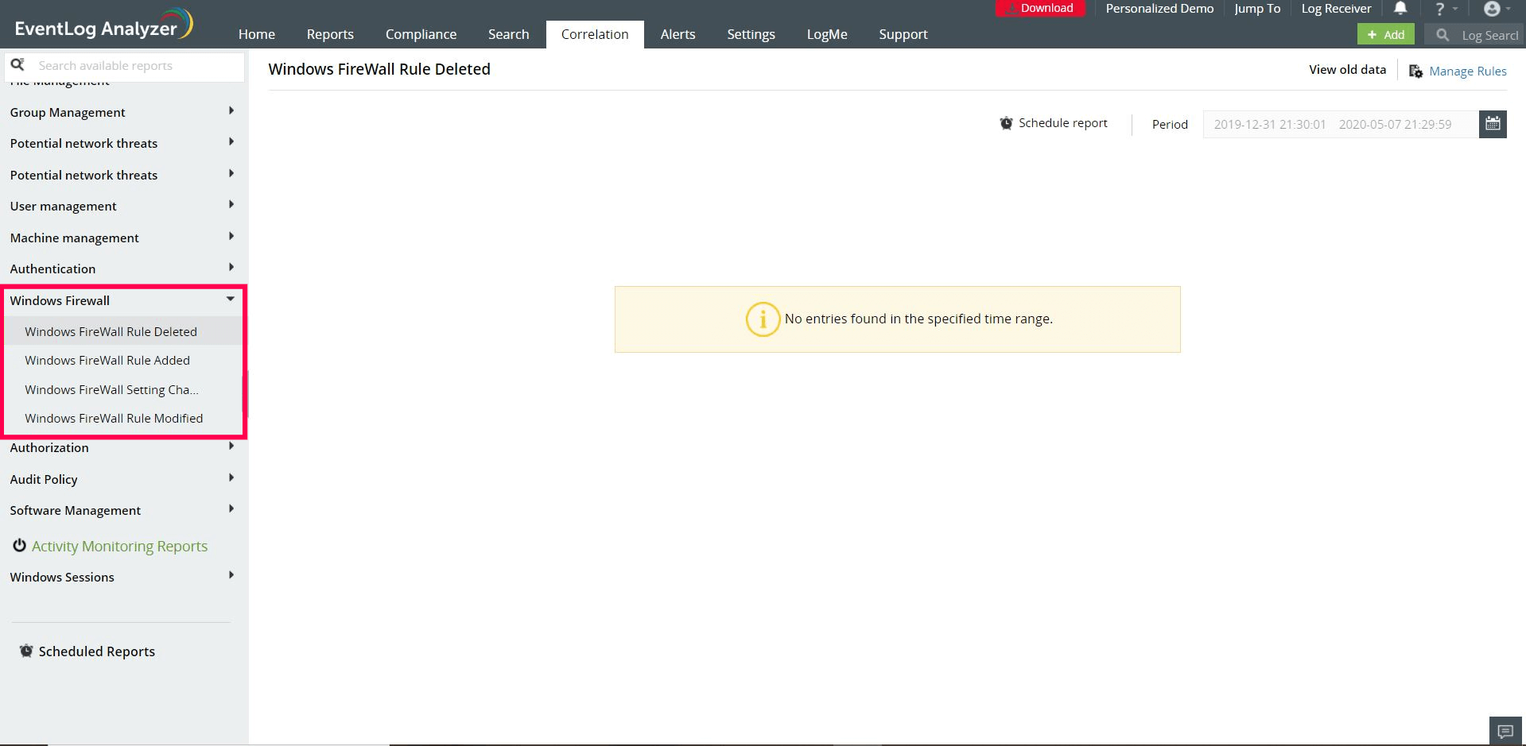Expand the Authentication arrow
Screen dimensions: 1526x746
[x=231, y=267]
